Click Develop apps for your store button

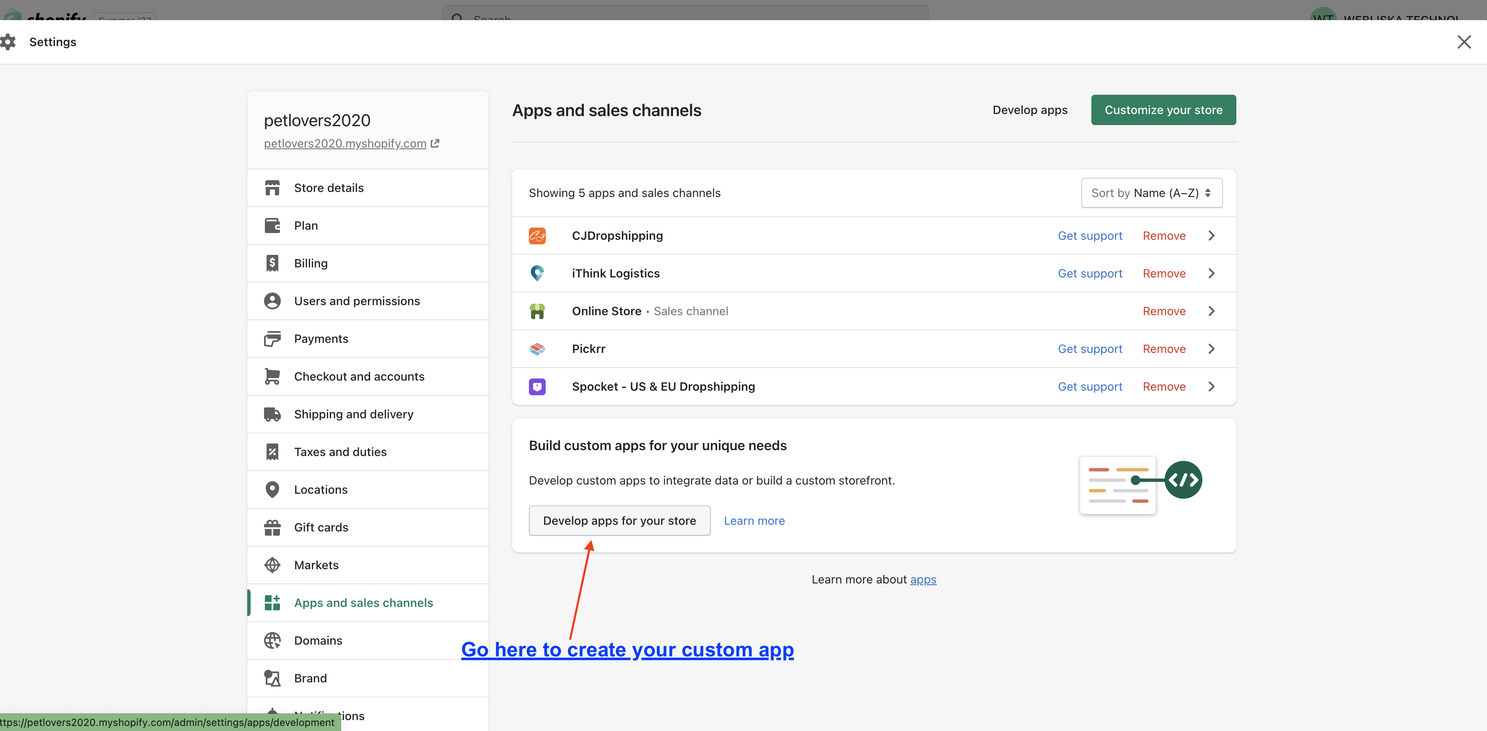(x=619, y=521)
